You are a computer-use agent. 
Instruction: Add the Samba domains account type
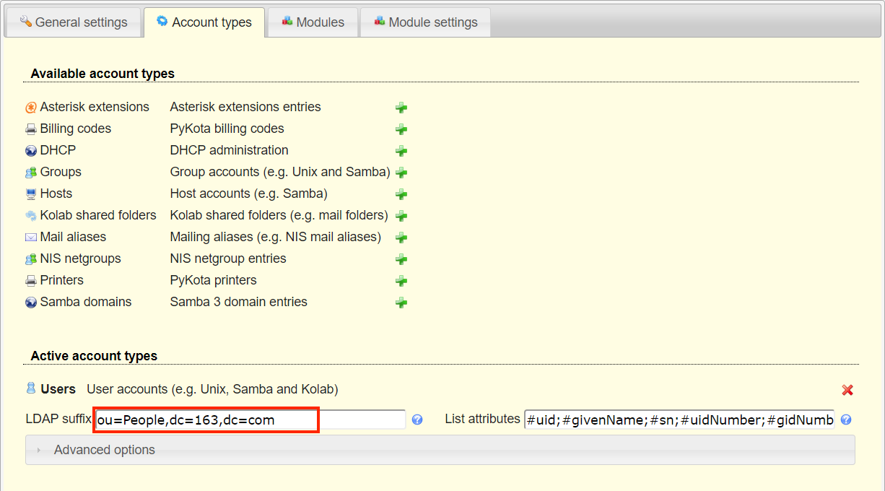(x=401, y=303)
